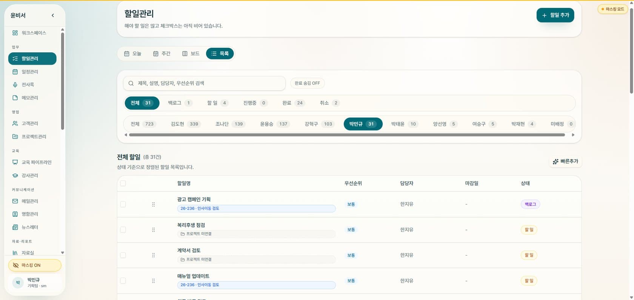Screen dimensions: 634x300
Task: Toggle 완료 숨김 OFF switch
Action: (307, 83)
